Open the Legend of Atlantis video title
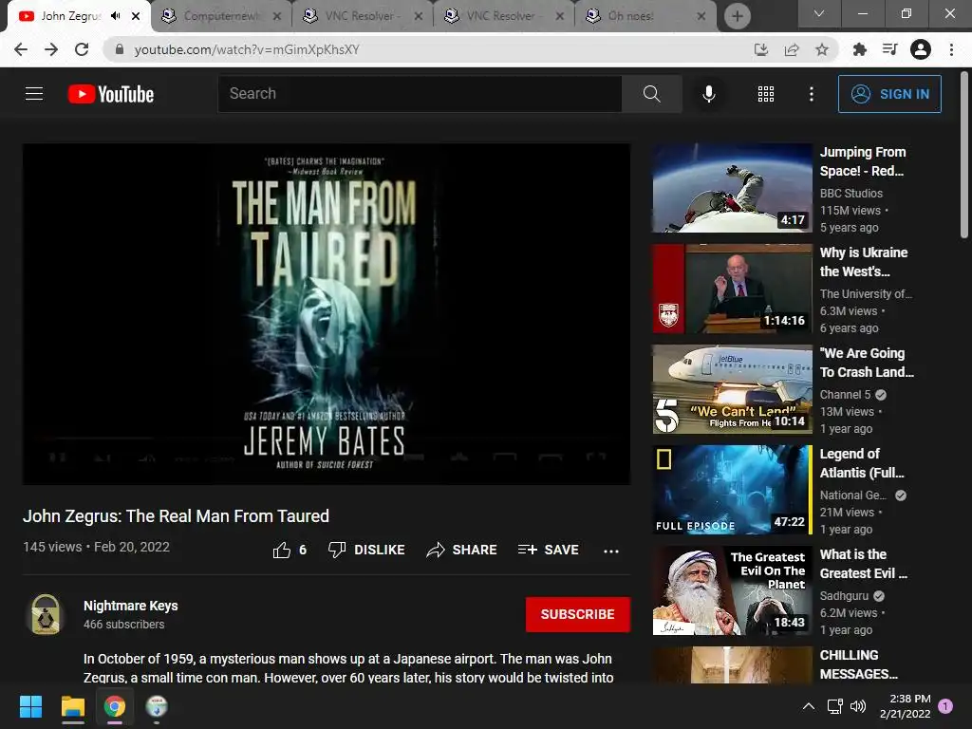 [862, 463]
